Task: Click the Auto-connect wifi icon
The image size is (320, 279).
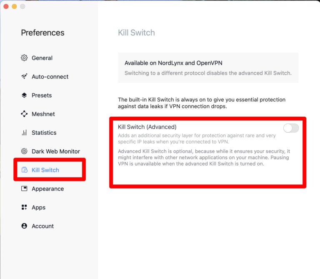Action: pos(24,77)
